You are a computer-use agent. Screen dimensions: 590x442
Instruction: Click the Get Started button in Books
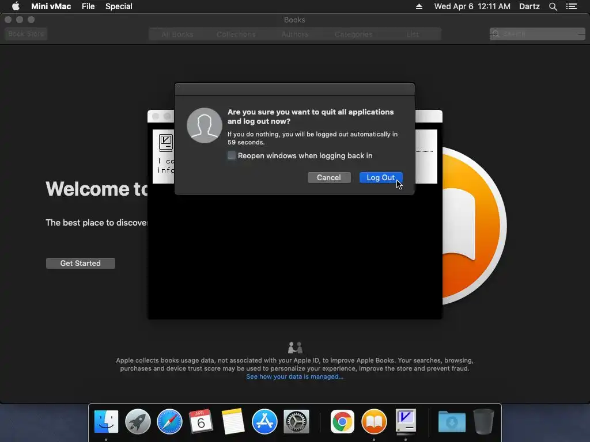(x=81, y=263)
